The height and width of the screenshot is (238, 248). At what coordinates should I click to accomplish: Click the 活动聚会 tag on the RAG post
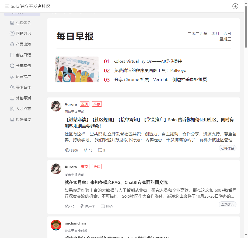pyautogui.click(x=228, y=204)
